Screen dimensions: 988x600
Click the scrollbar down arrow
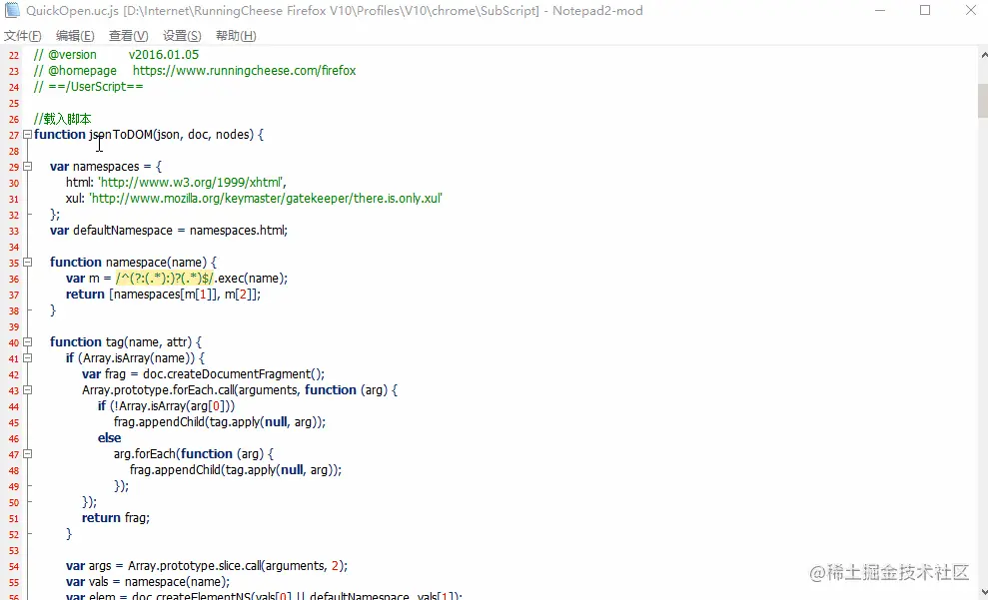(984, 592)
